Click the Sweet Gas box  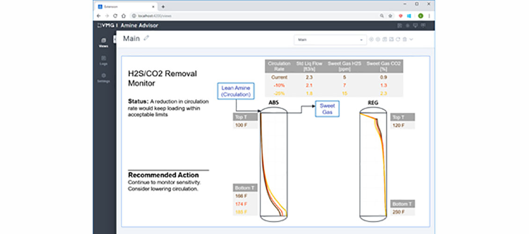(x=327, y=109)
